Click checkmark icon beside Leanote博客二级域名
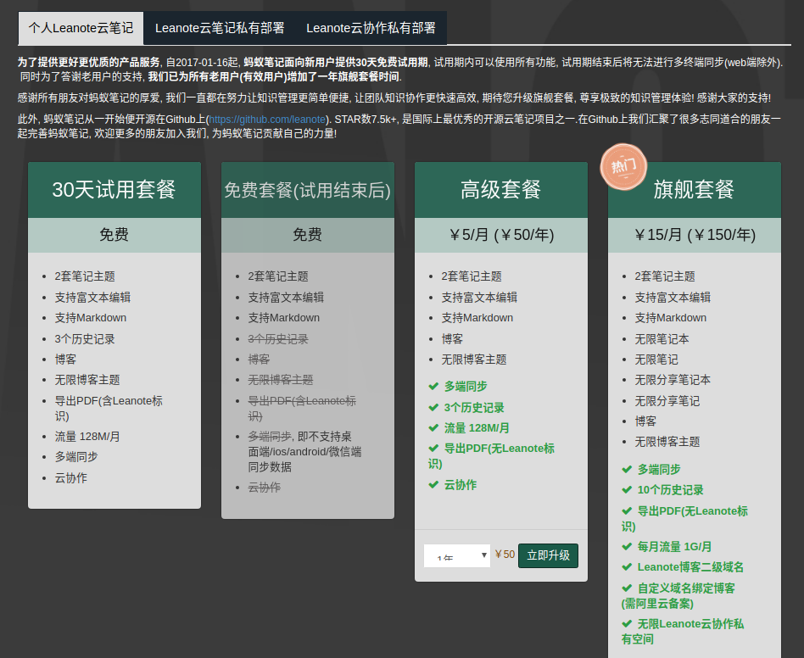The image size is (804, 658). pyautogui.click(x=627, y=566)
